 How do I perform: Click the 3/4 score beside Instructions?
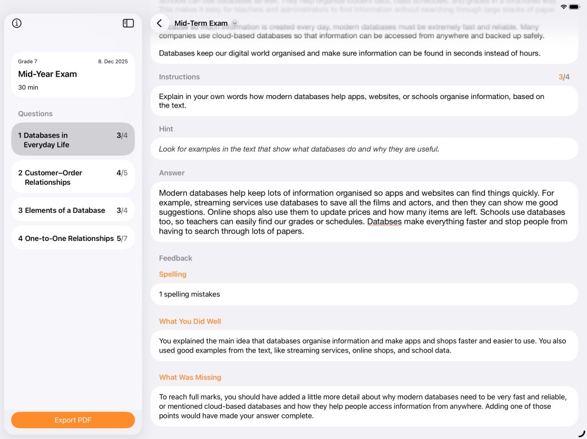click(563, 77)
